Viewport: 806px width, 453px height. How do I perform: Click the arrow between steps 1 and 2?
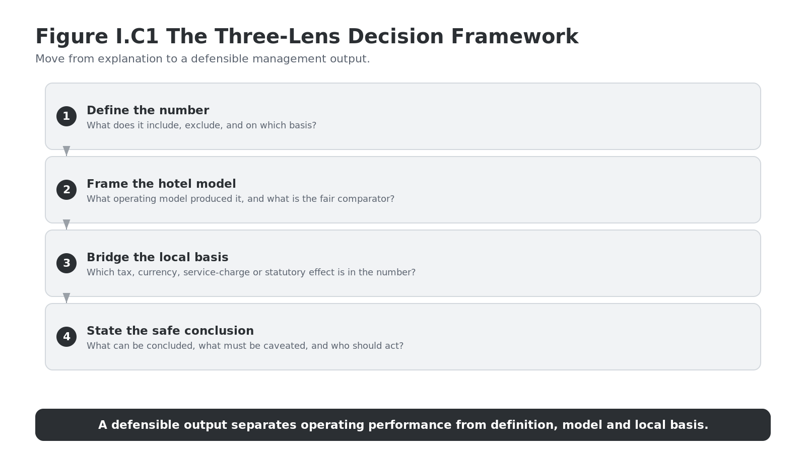pyautogui.click(x=66, y=151)
